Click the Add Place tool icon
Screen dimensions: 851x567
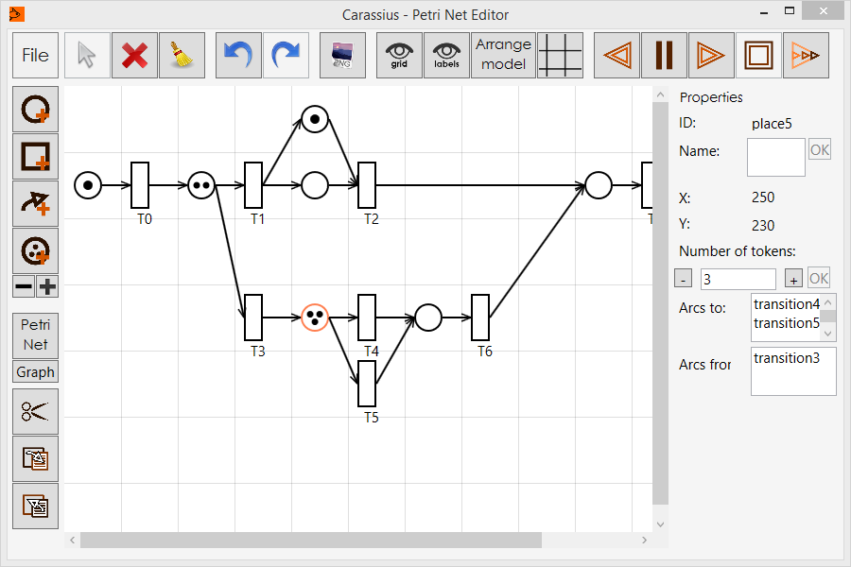pyautogui.click(x=35, y=110)
